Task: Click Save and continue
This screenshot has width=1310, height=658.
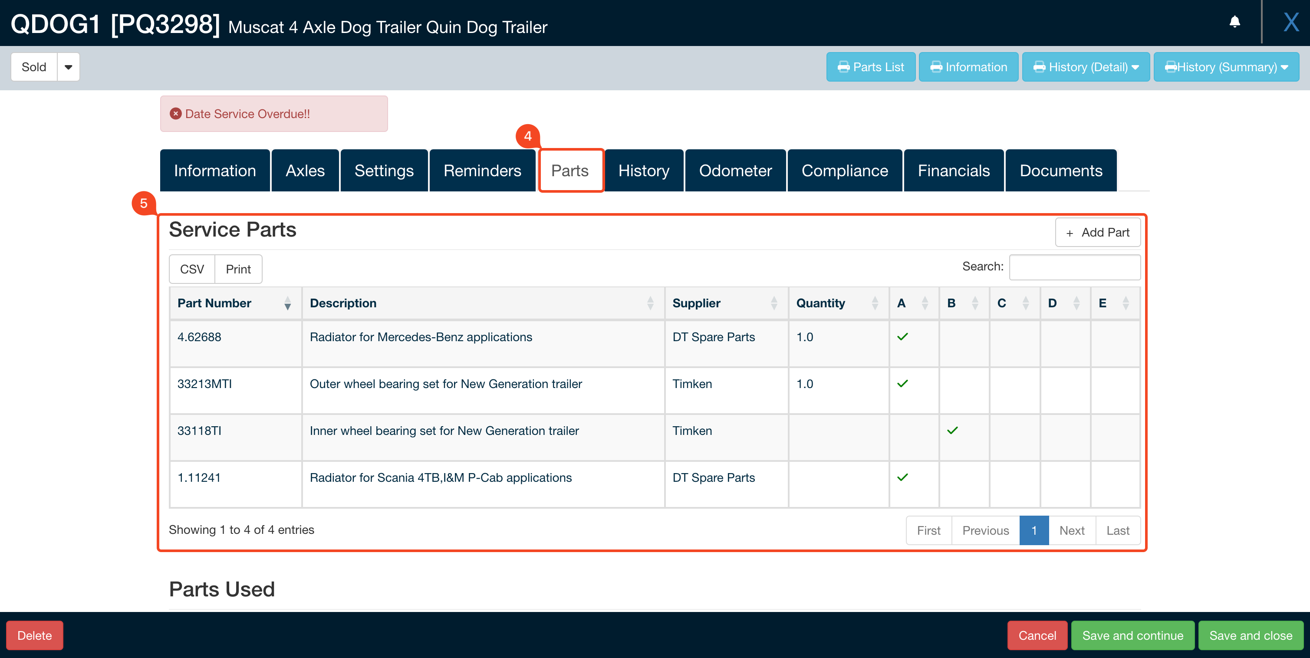Action: point(1132,635)
